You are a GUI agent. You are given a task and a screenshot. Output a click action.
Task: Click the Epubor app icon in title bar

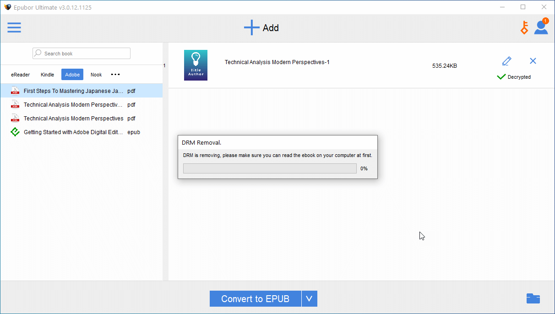(7, 7)
